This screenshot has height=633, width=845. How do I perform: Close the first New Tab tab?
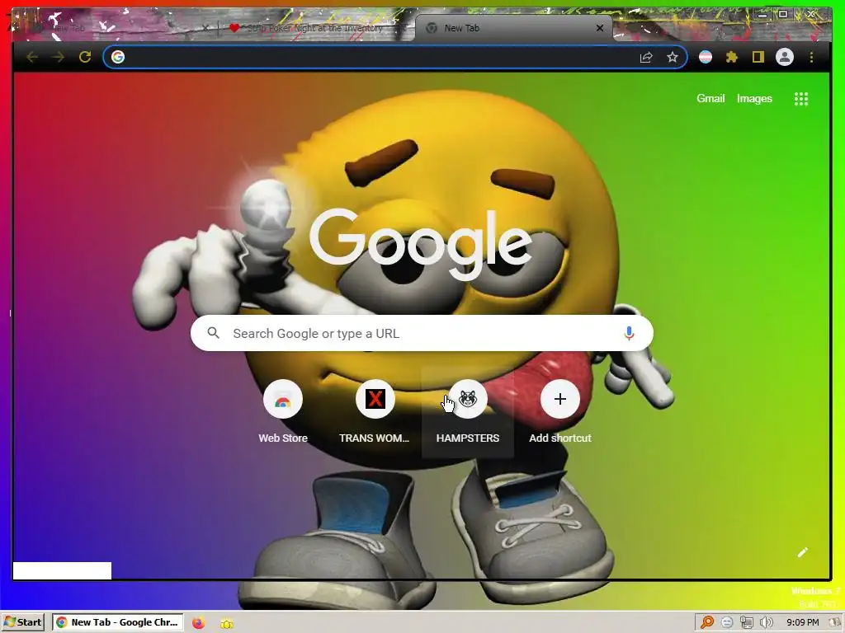[205, 28]
